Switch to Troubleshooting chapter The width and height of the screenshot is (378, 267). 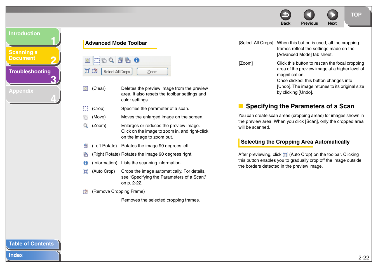[33, 75]
